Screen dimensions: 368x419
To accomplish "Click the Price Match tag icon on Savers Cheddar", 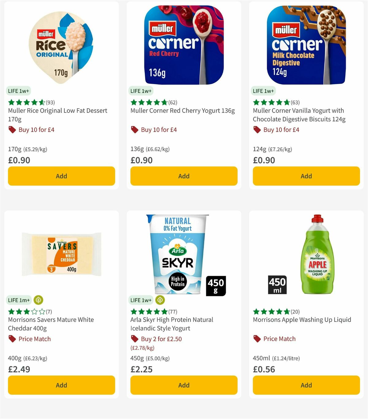I will [x=12, y=339].
